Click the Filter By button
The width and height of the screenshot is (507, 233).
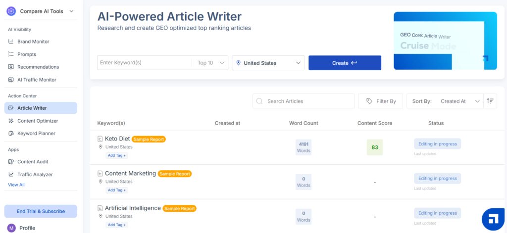click(381, 101)
